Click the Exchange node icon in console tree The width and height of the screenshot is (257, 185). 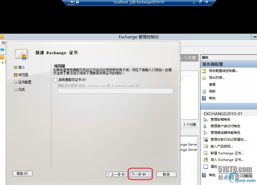point(2,57)
